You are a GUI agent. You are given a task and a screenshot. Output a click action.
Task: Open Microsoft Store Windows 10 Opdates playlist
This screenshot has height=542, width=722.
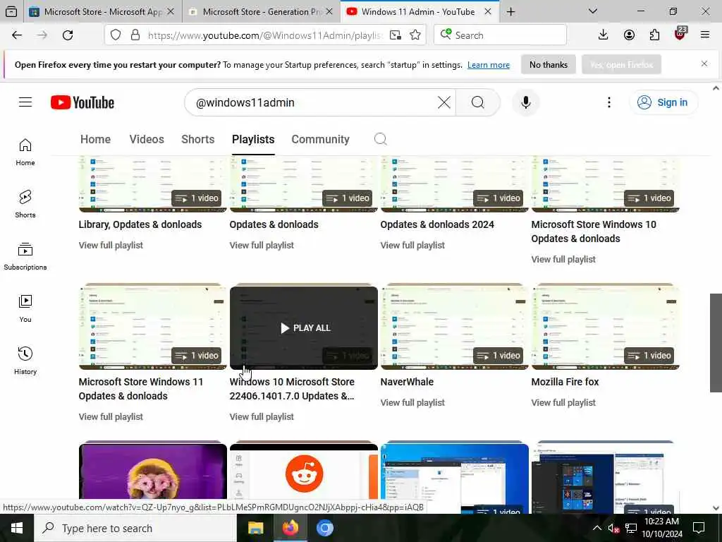(x=594, y=231)
